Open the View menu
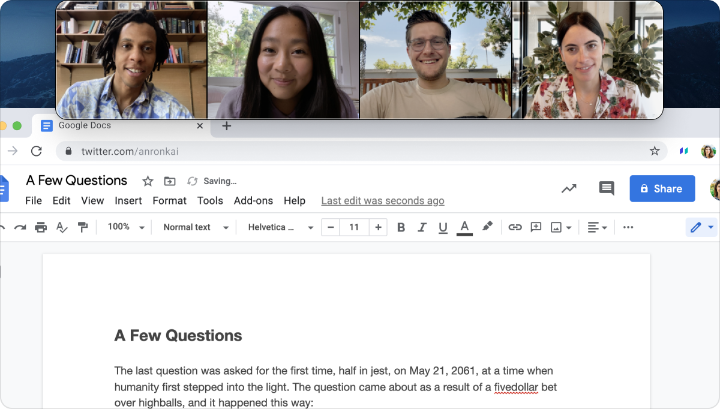Viewport: 720px width, 409px height. coord(93,201)
